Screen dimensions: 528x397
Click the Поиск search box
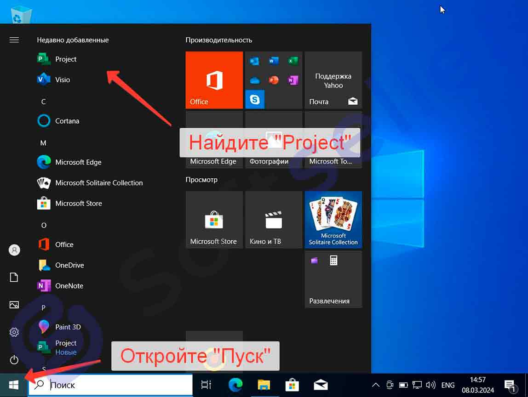click(110, 385)
